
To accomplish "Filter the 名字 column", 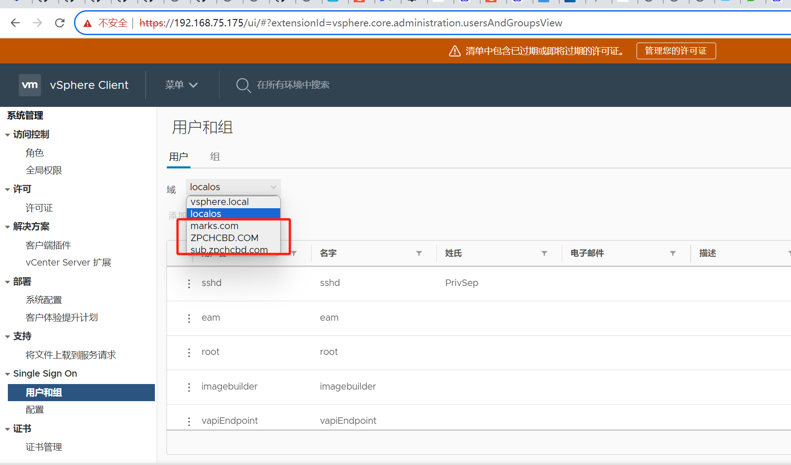I will click(419, 253).
